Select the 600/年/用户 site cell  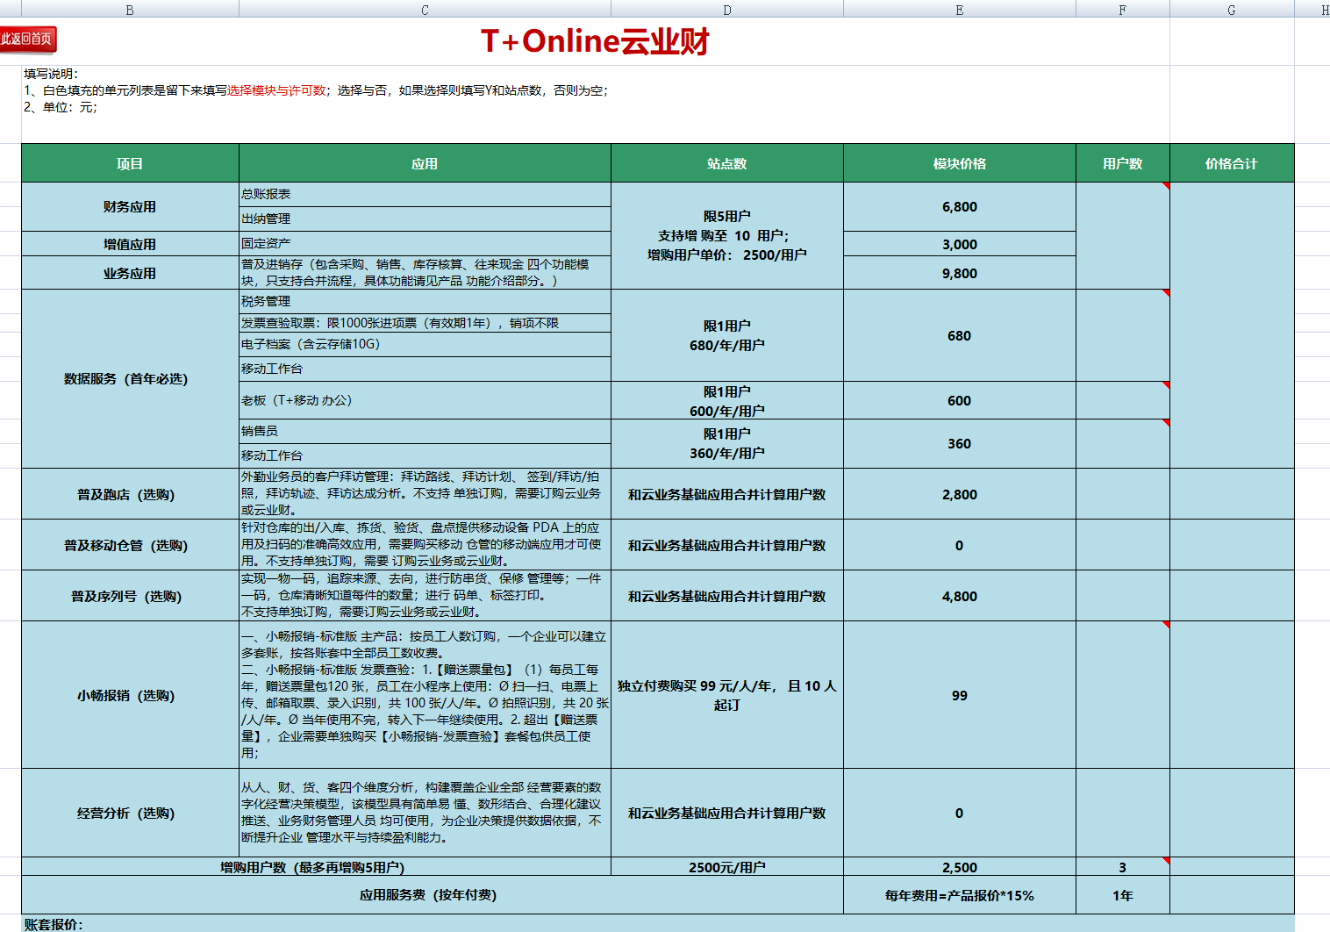(x=727, y=400)
